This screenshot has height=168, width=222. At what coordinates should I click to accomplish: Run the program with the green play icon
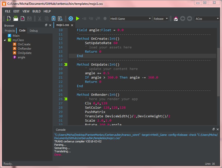click(x=78, y=18)
